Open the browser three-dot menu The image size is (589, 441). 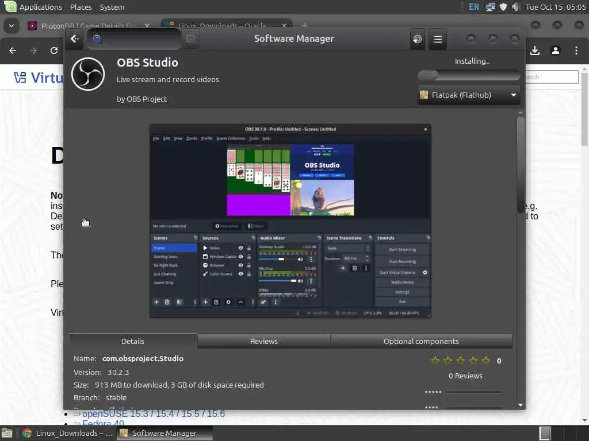click(576, 51)
